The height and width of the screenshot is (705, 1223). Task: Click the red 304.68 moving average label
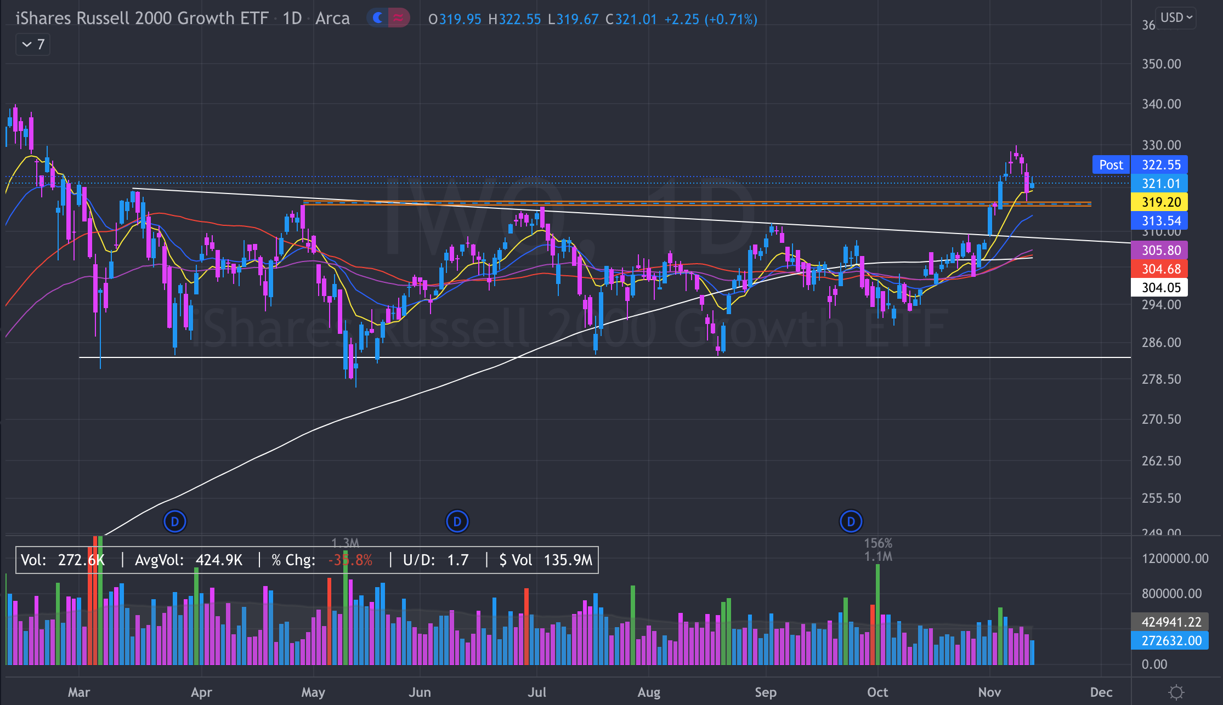pyautogui.click(x=1160, y=269)
